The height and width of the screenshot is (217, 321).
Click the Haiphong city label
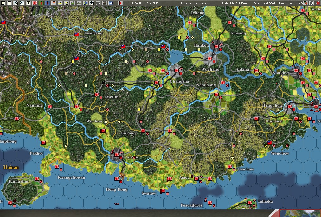[8, 141]
